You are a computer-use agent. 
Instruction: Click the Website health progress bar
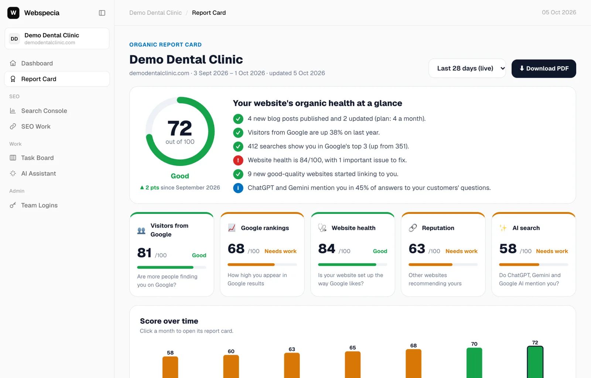click(x=353, y=264)
